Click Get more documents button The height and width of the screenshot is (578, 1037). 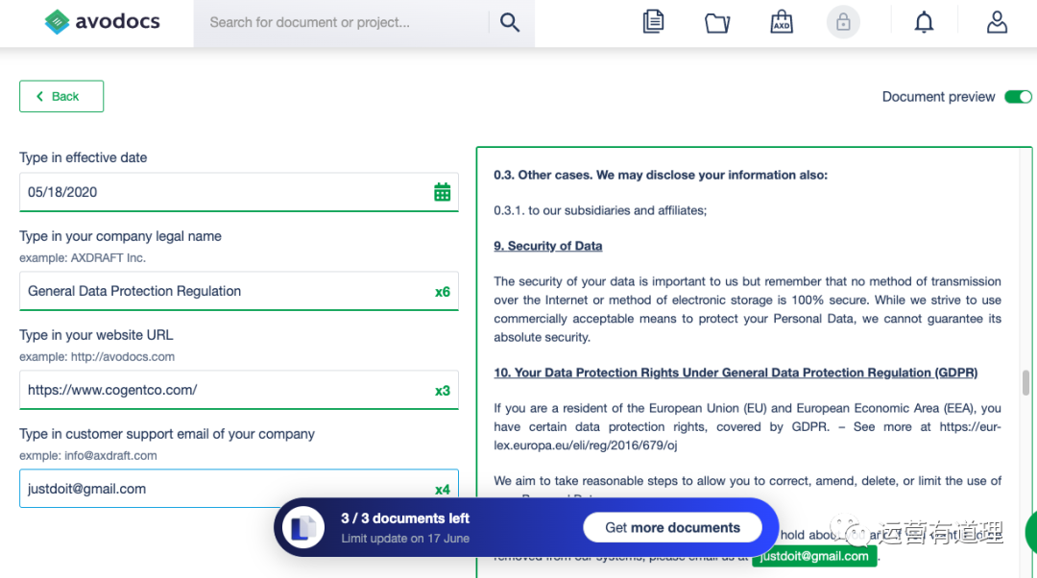[672, 527]
